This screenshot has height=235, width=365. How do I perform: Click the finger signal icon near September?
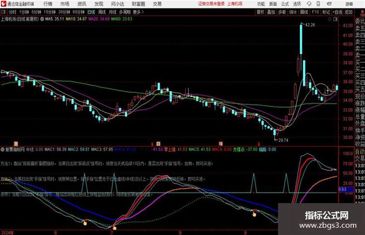click(254, 213)
